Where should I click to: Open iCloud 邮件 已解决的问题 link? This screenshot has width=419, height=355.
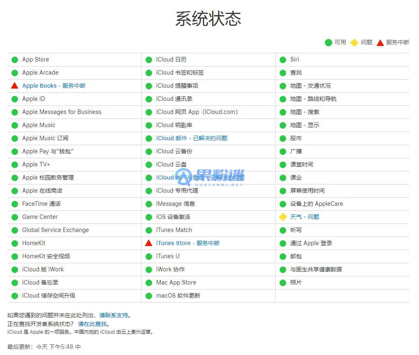tap(192, 138)
